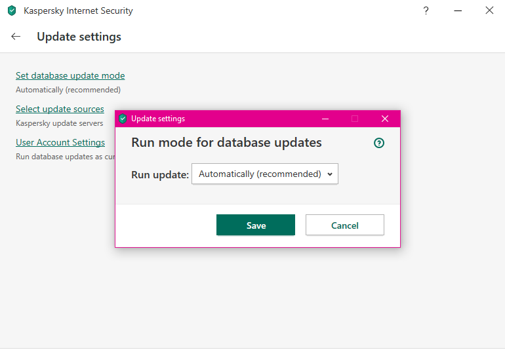
Task: Open help with the question mark in main title bar
Action: 426,10
